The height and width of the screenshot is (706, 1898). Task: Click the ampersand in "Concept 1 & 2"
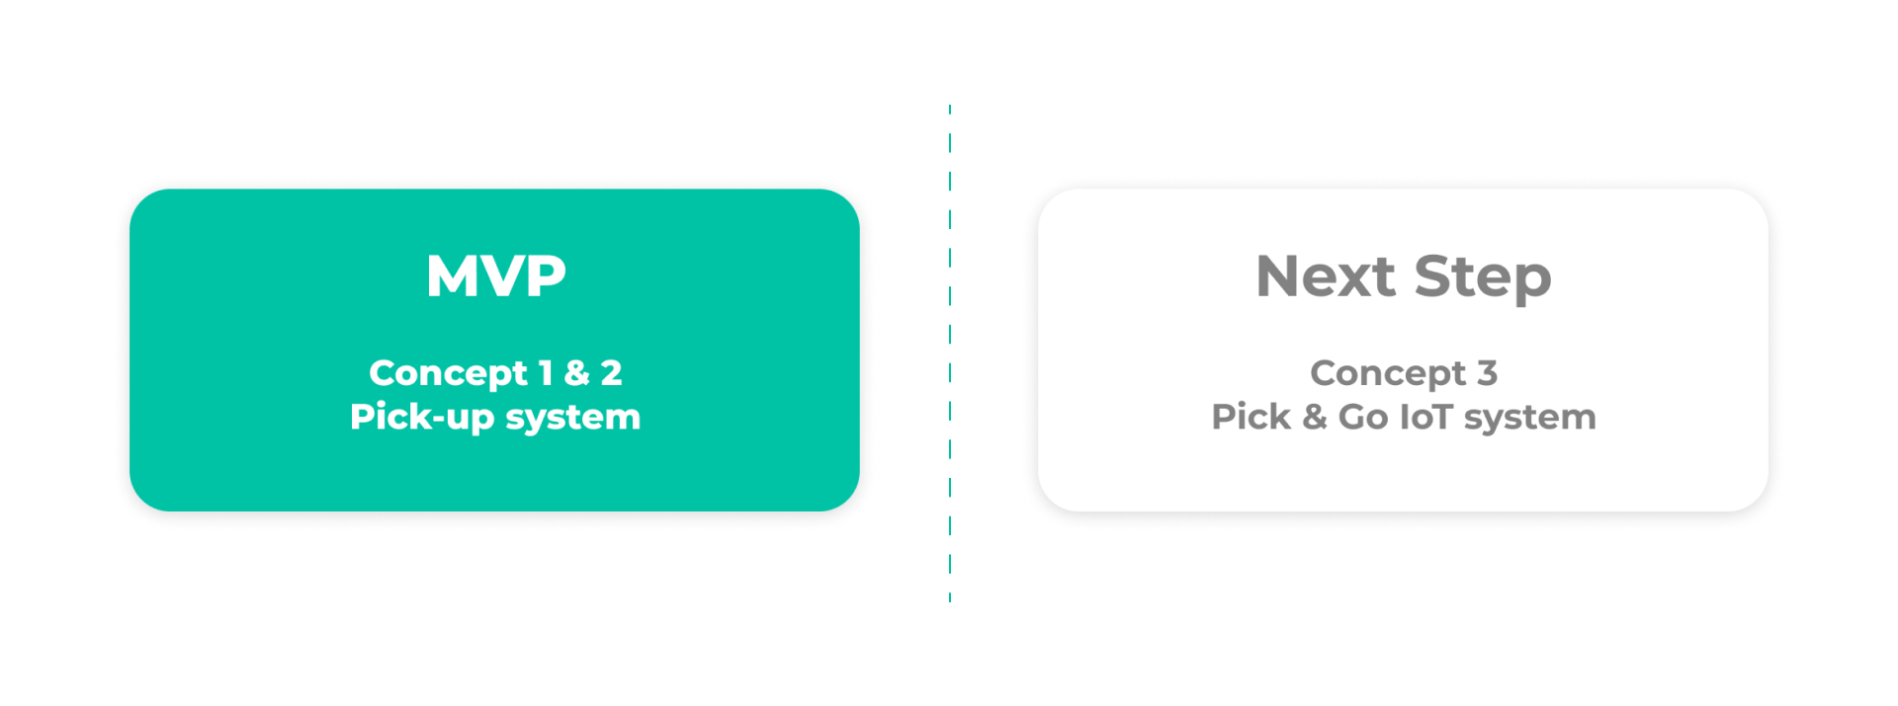(576, 373)
